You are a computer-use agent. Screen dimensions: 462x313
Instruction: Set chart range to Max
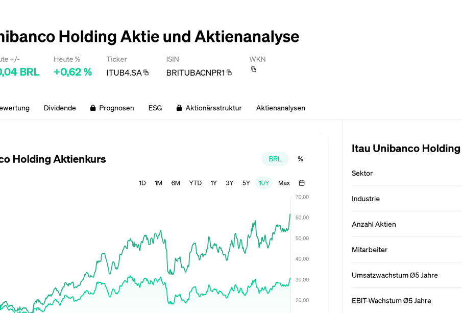click(x=284, y=183)
